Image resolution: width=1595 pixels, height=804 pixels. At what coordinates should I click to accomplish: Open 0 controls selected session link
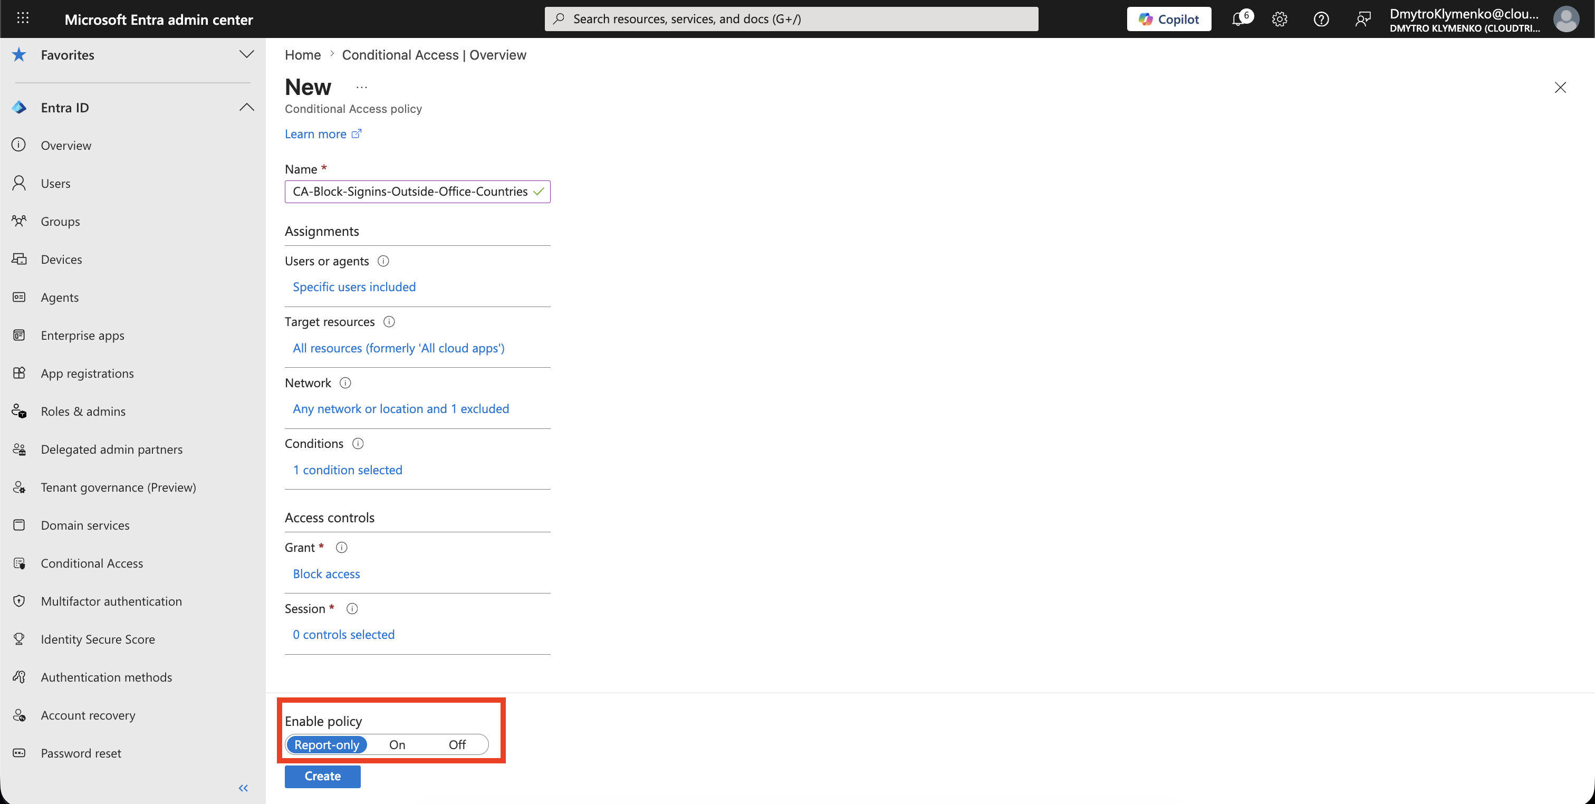coord(344,635)
